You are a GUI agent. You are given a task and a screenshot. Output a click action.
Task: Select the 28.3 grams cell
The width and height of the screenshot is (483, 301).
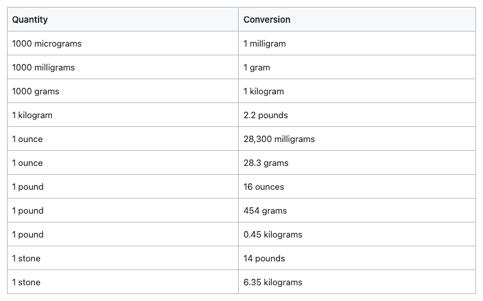tap(356, 162)
